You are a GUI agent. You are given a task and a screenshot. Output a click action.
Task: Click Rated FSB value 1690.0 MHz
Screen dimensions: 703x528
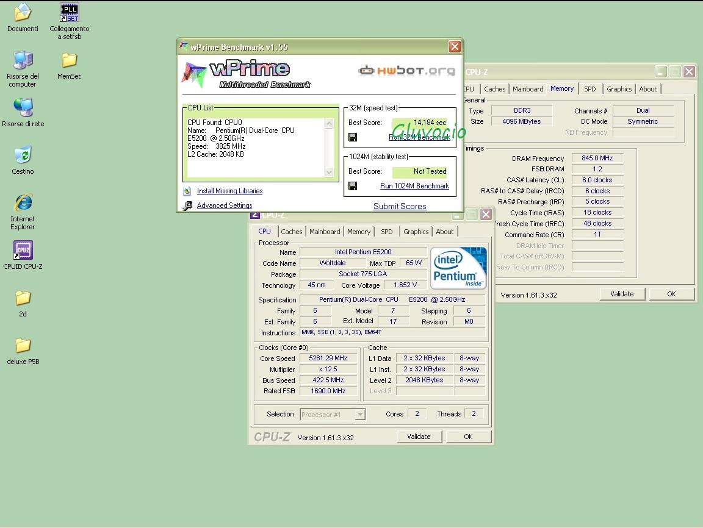click(328, 391)
